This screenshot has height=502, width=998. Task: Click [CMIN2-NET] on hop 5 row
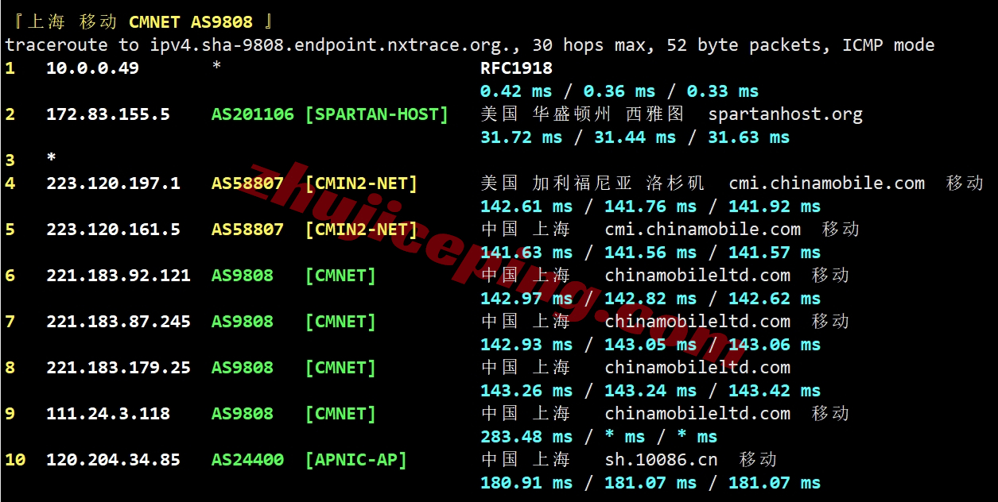click(361, 230)
